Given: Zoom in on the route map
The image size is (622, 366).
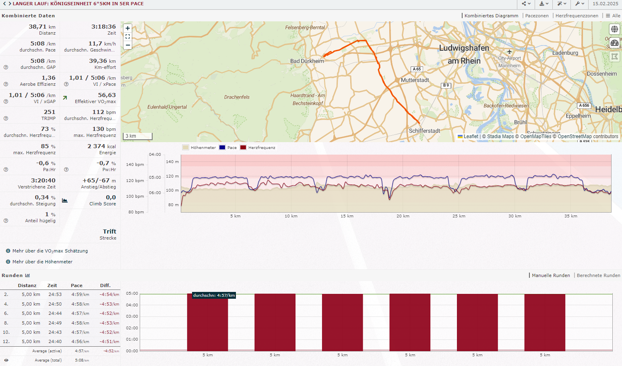Looking at the screenshot, I should tap(128, 28).
